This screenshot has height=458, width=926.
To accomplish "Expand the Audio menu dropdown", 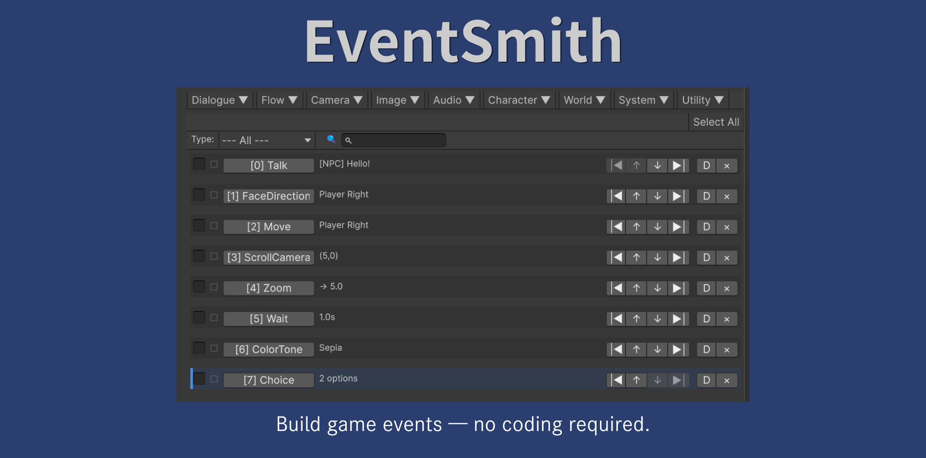I will click(453, 100).
